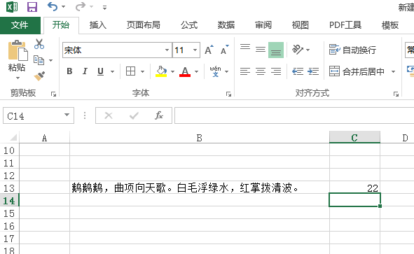Increase indent
Screen dimensions: 414x254
pos(313,71)
